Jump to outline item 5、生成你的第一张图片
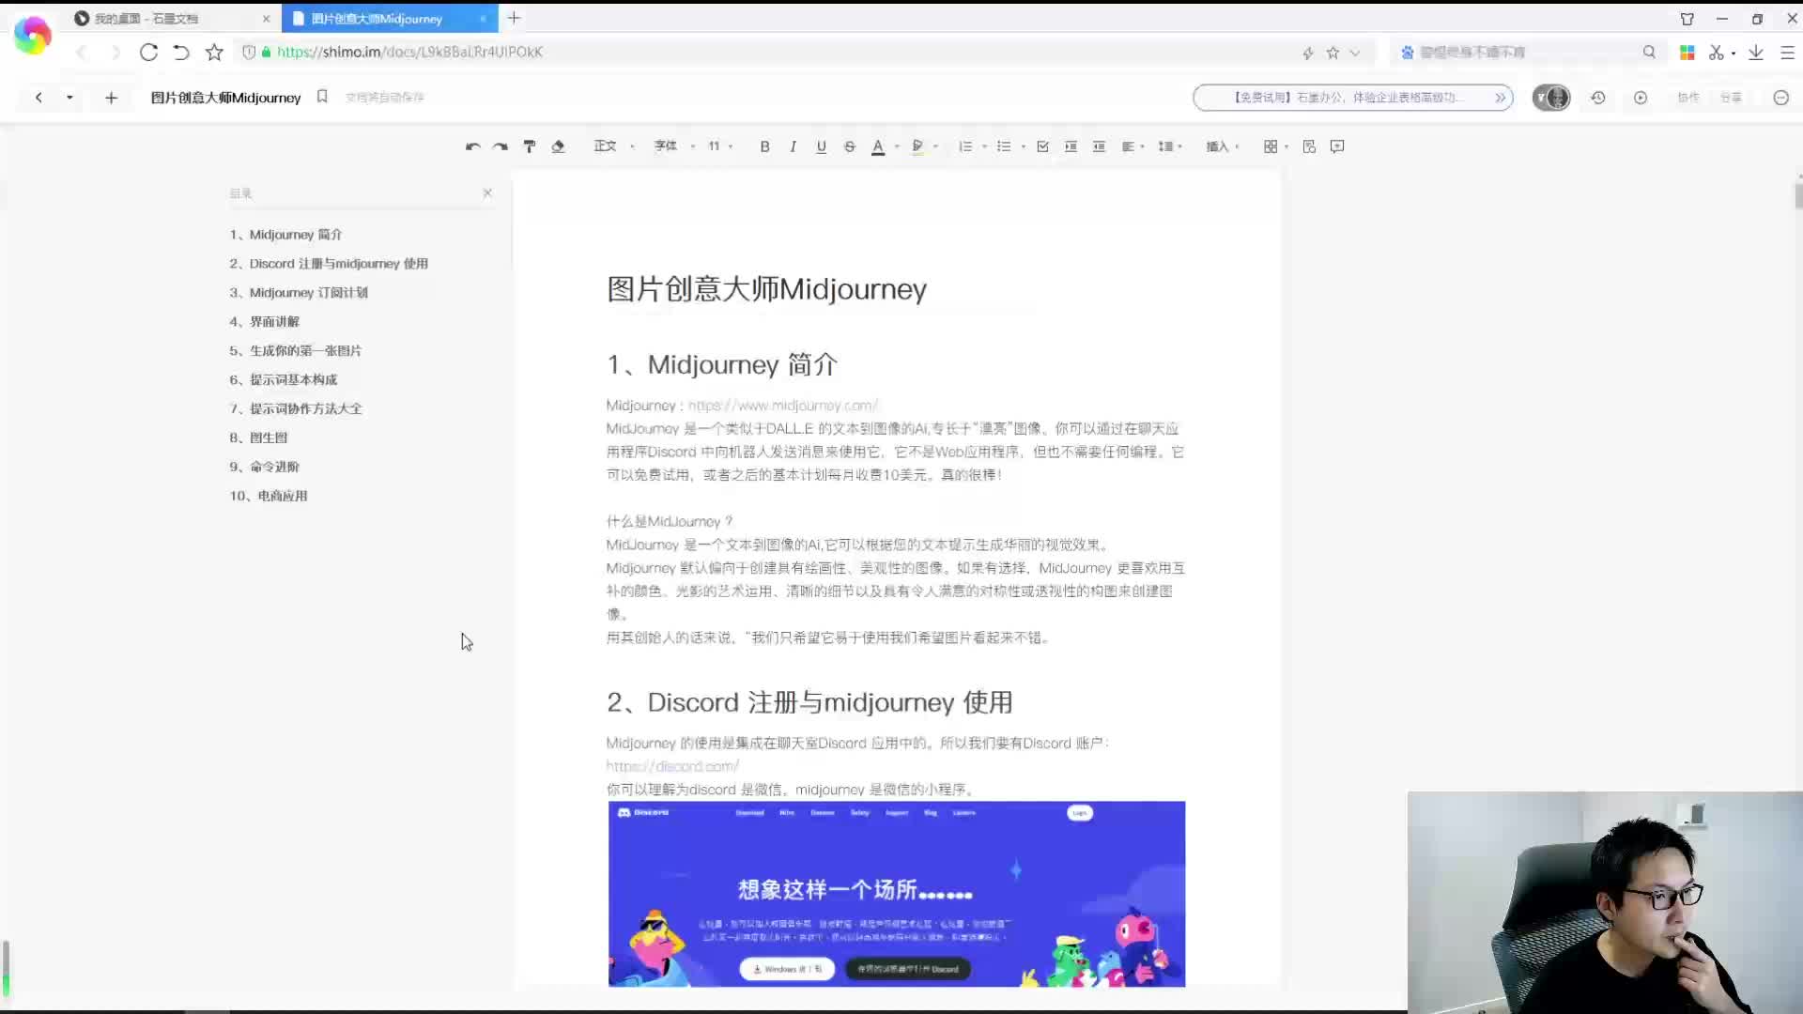 295,351
